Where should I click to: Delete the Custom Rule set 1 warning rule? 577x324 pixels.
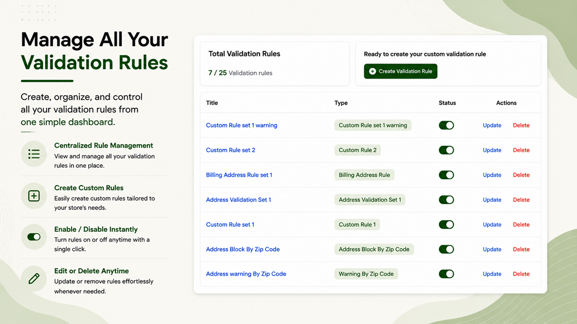pos(521,125)
